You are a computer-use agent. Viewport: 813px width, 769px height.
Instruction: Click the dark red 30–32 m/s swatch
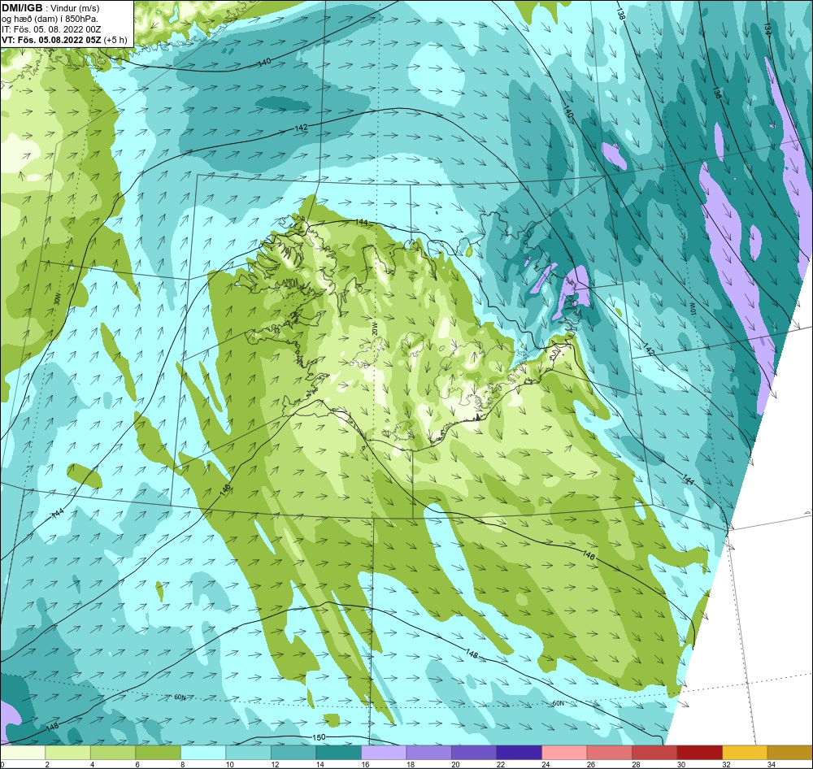[699, 752]
